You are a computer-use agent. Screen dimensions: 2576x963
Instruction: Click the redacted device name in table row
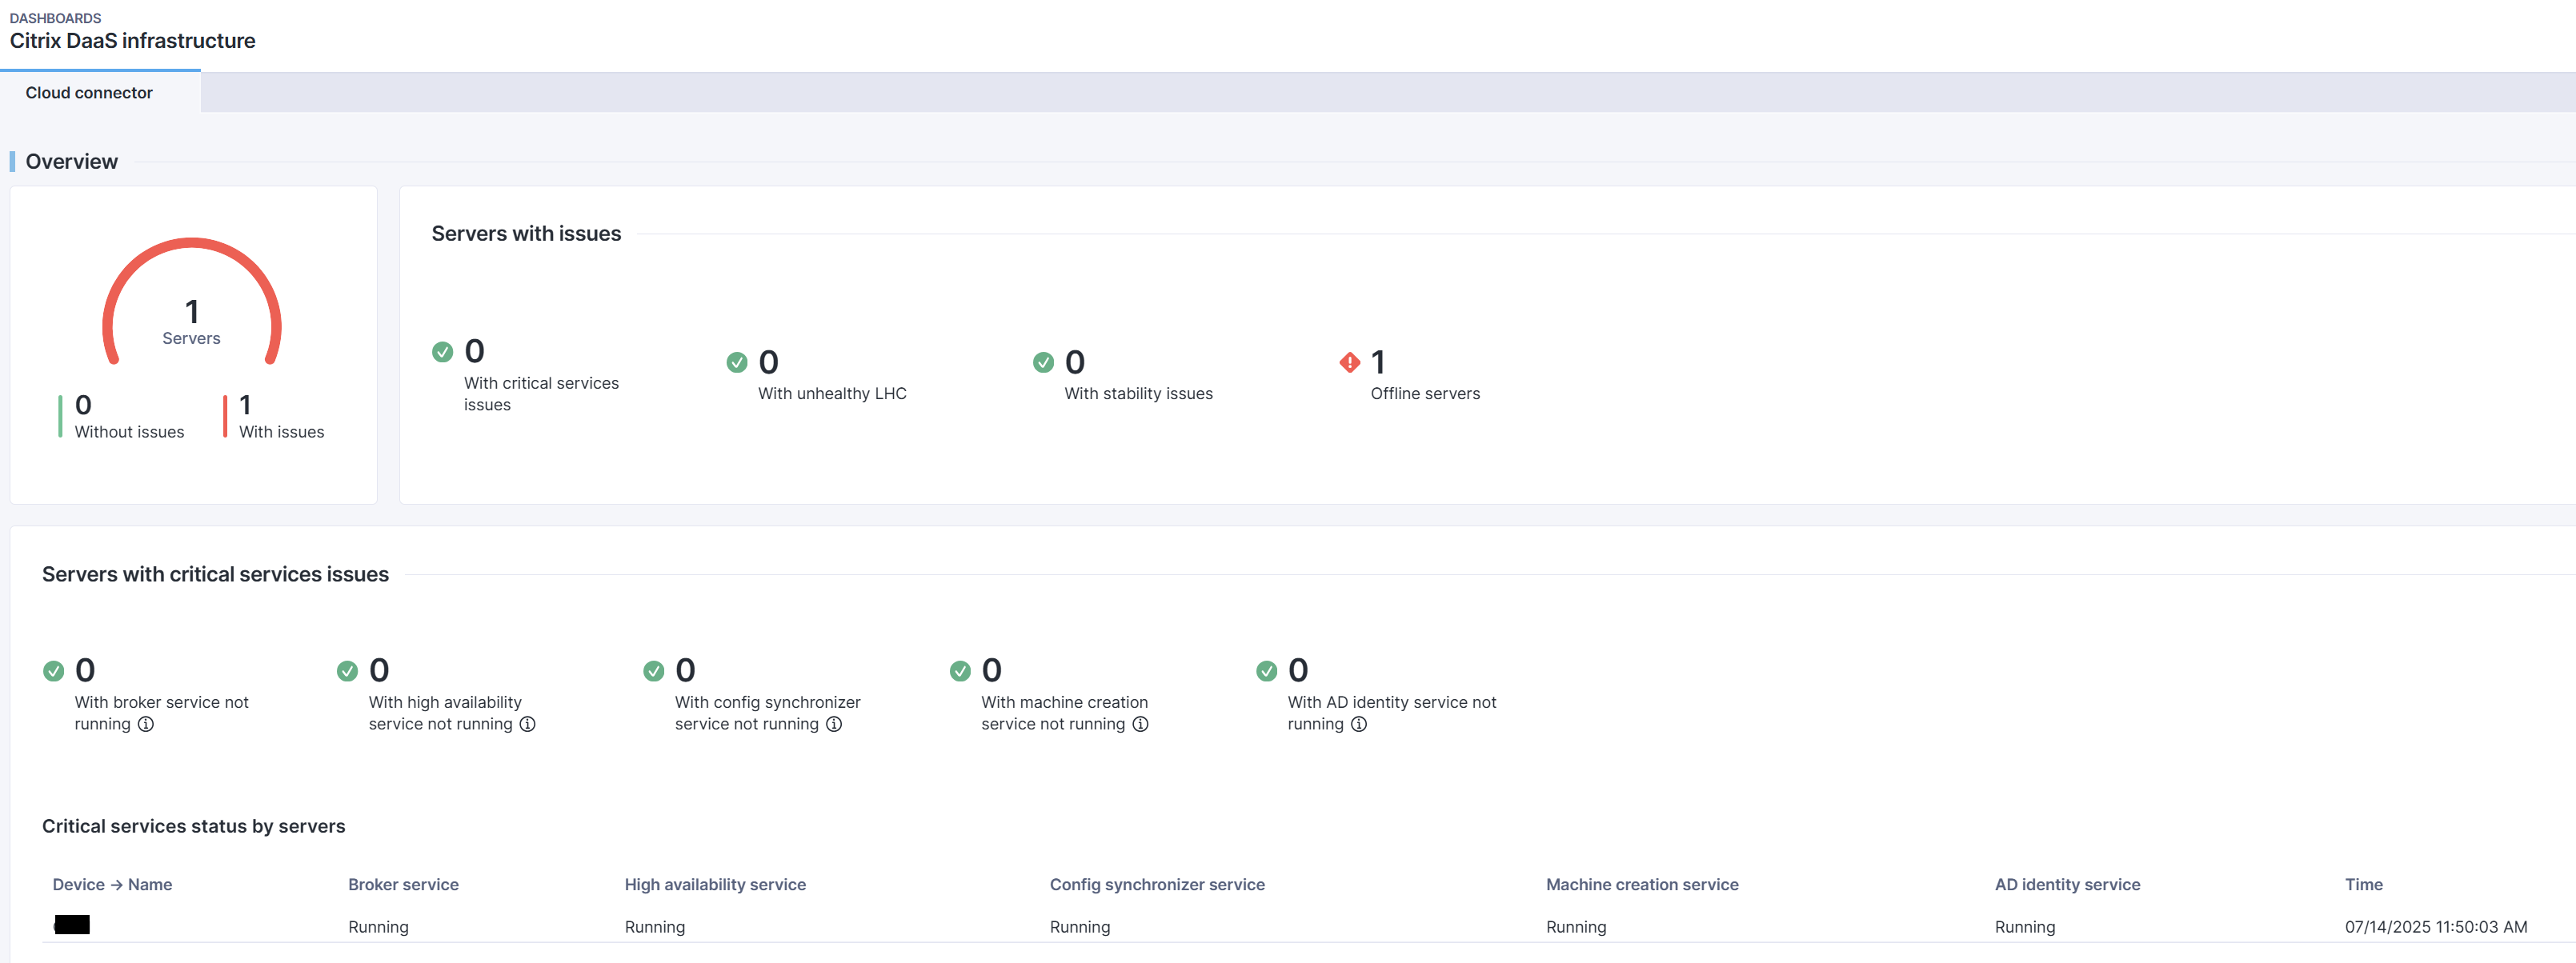click(x=72, y=925)
